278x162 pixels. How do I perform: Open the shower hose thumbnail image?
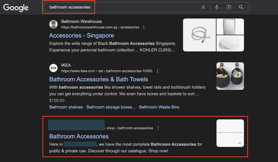click(199, 35)
